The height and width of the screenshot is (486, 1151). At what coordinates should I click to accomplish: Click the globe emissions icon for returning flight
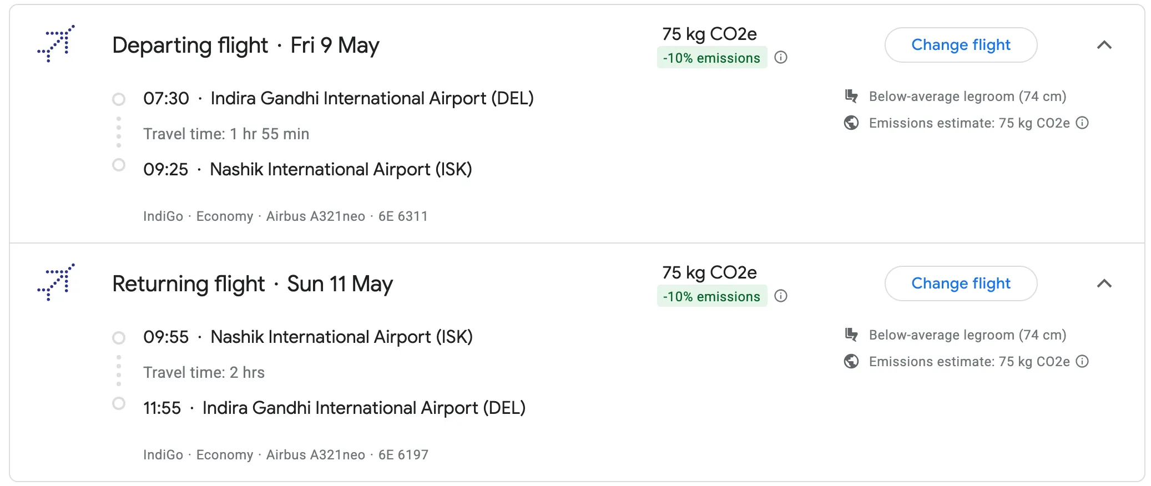point(851,362)
